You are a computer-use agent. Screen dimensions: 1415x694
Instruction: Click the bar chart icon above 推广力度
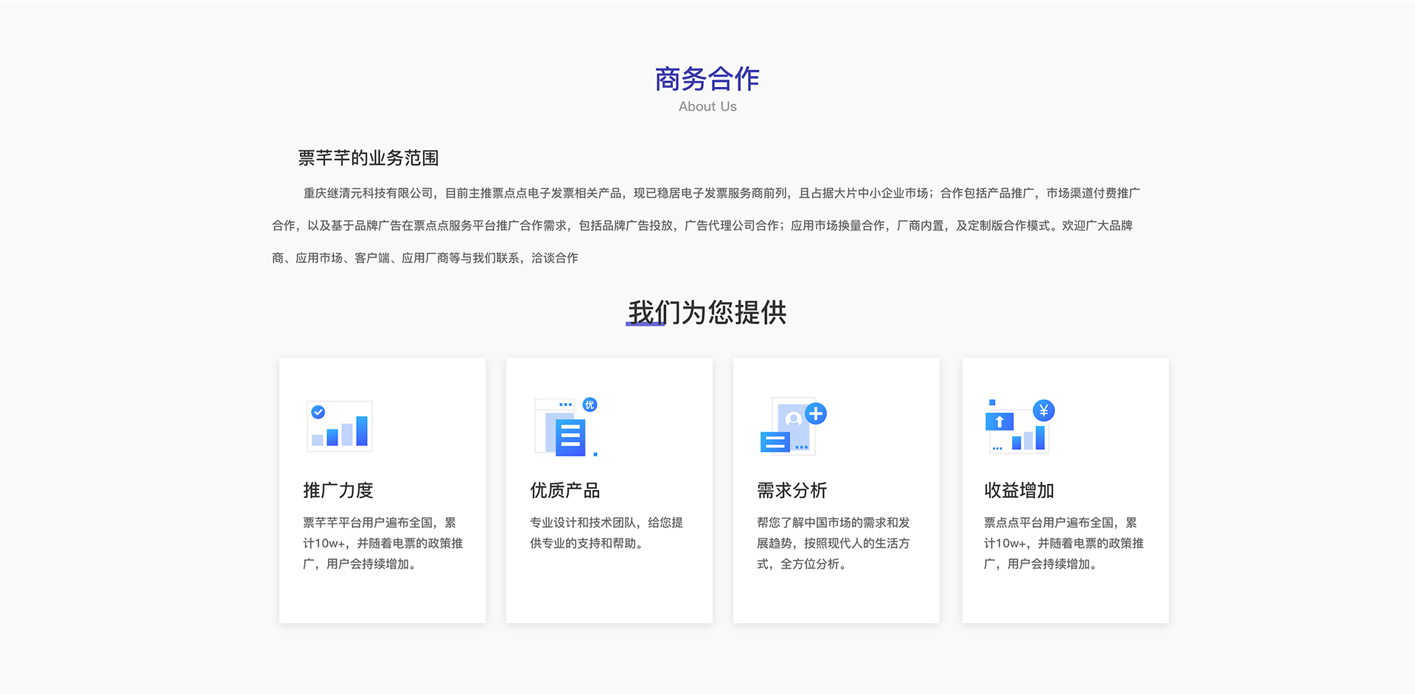pyautogui.click(x=340, y=427)
